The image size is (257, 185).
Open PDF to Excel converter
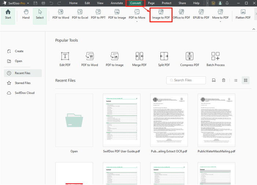pyautogui.click(x=80, y=15)
